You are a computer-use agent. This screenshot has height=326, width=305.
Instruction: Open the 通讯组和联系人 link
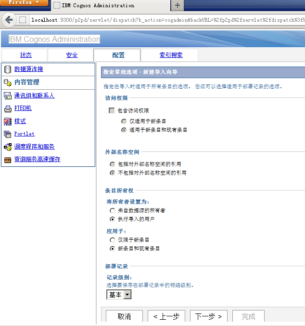pos(35,95)
